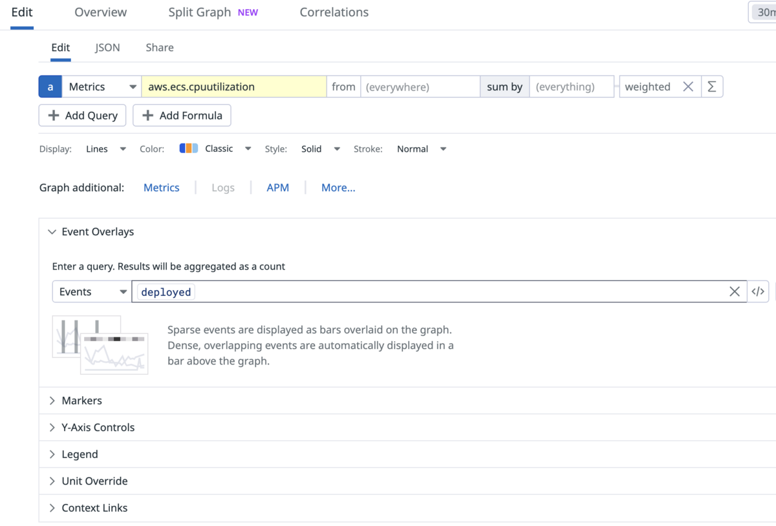This screenshot has width=776, height=526.
Task: Click the Add Formula button
Action: click(x=182, y=116)
